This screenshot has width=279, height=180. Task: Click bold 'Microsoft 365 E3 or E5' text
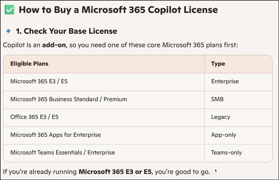click(115, 172)
